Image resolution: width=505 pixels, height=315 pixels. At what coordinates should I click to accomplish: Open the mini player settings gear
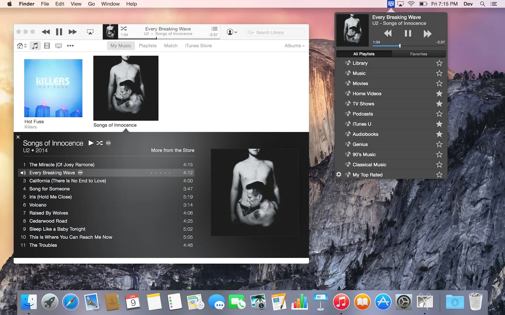(x=339, y=174)
